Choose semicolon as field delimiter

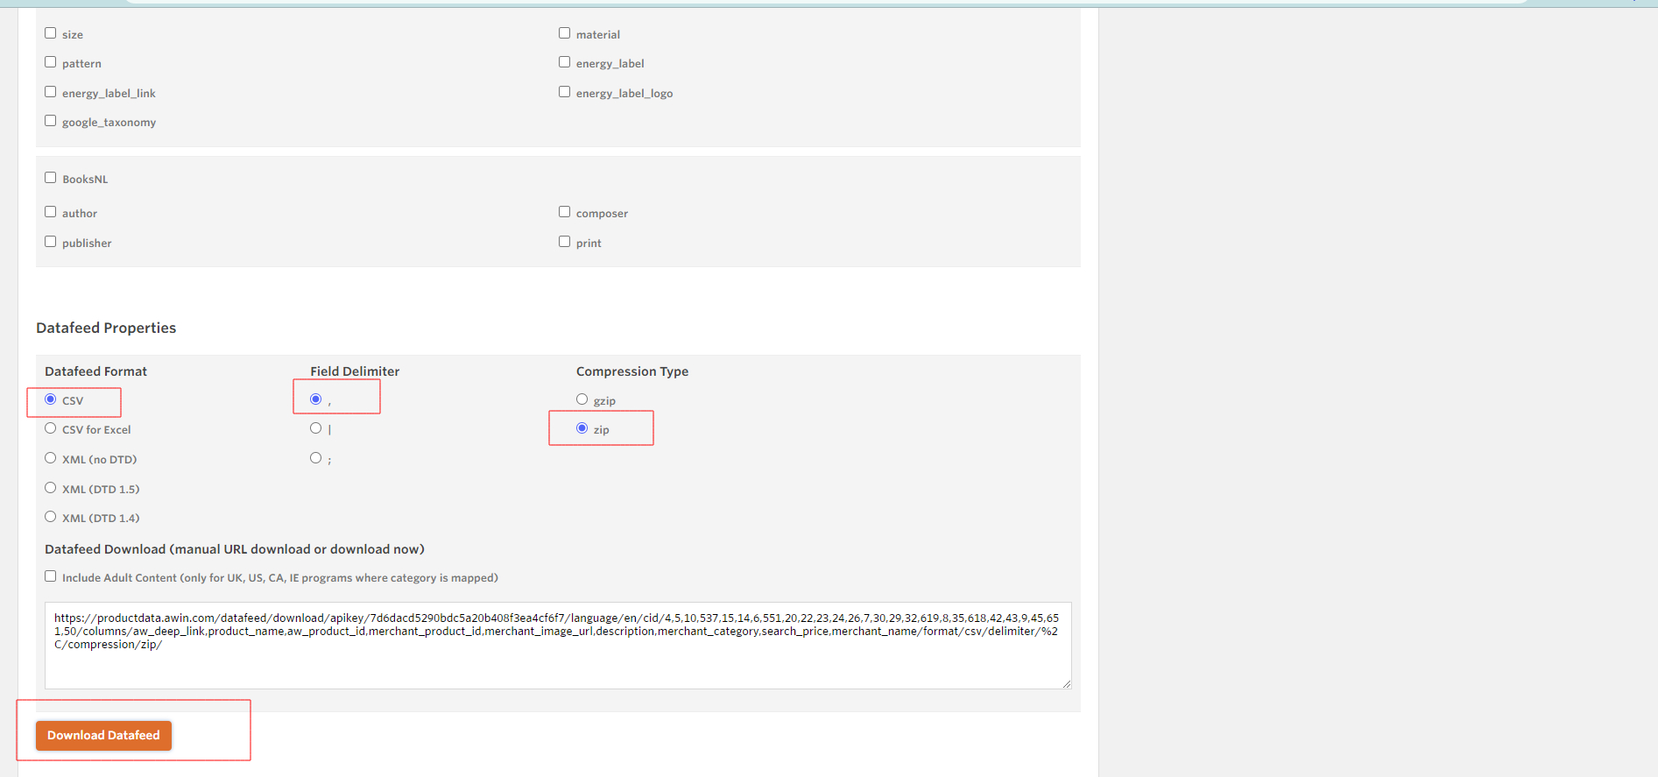tap(316, 458)
